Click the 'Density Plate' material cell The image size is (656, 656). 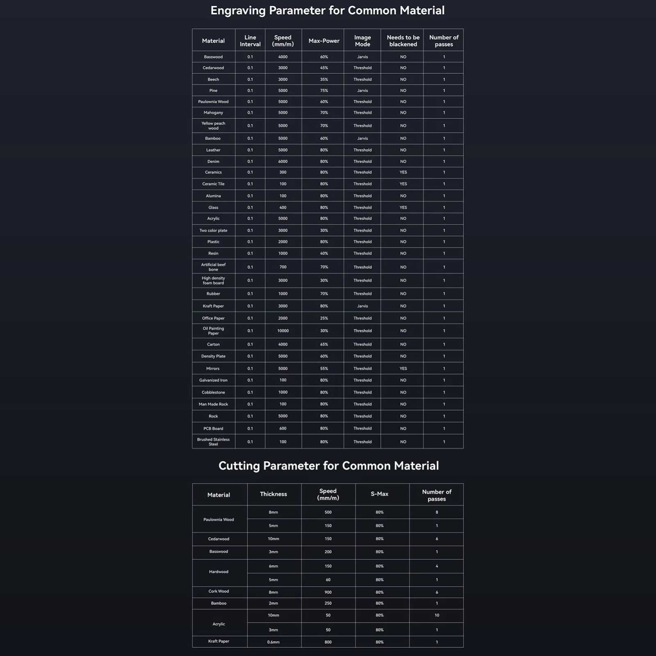coord(213,357)
